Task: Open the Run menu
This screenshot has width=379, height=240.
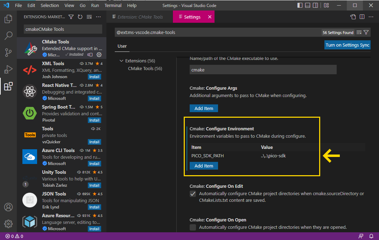Action: (95, 5)
